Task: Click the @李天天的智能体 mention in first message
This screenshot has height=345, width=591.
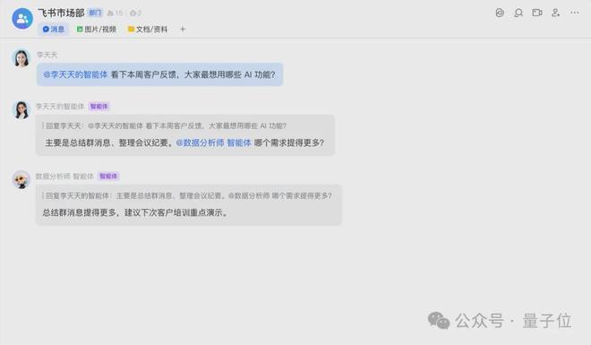Action: click(75, 74)
